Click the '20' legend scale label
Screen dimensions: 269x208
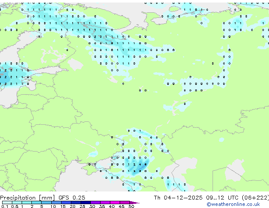tap(73, 206)
